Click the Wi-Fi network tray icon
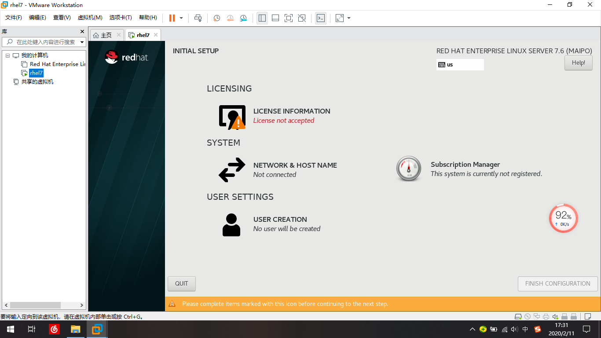 click(504, 329)
